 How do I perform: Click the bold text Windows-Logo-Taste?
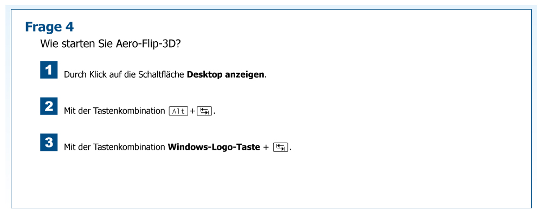215,147
